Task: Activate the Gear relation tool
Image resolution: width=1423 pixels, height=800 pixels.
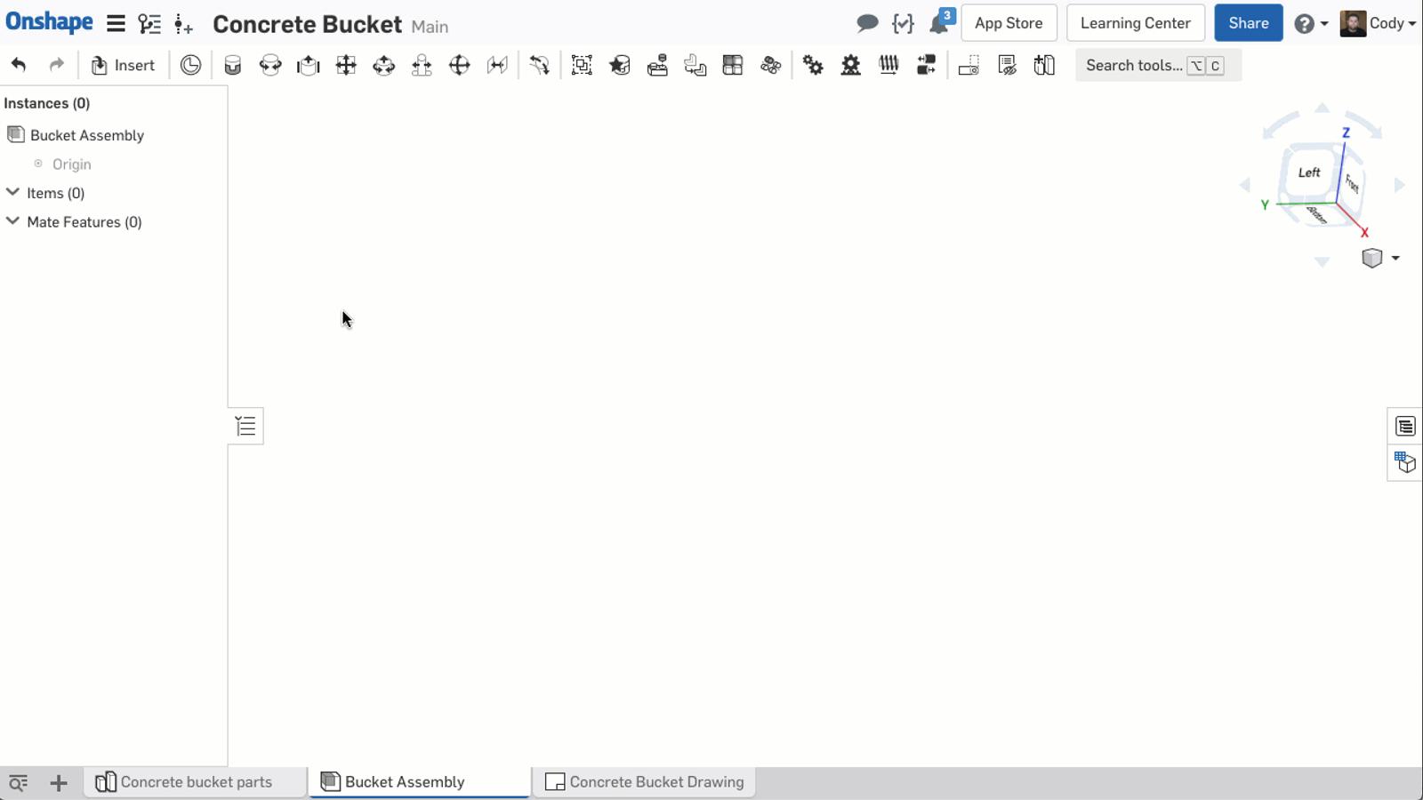Action: coord(813,65)
